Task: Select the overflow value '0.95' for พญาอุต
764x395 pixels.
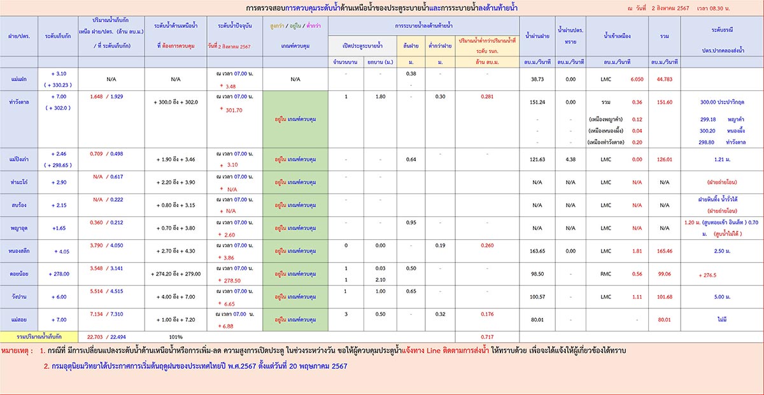Action: click(411, 223)
